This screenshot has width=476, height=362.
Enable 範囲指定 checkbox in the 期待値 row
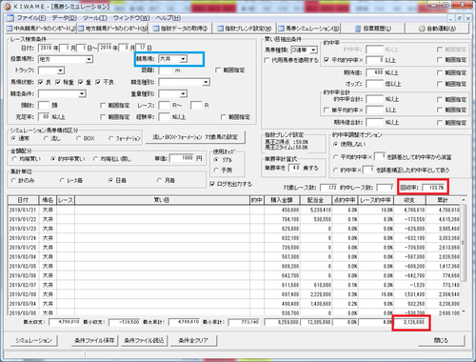point(440,72)
